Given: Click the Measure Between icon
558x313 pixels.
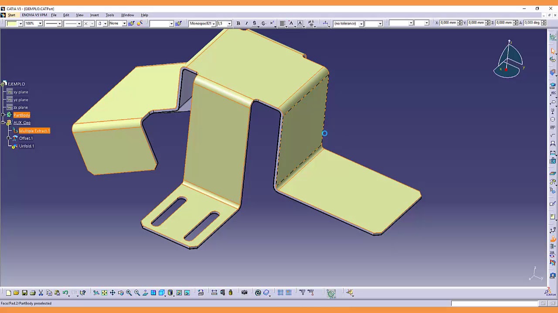Looking at the screenshot, I should tap(214, 293).
